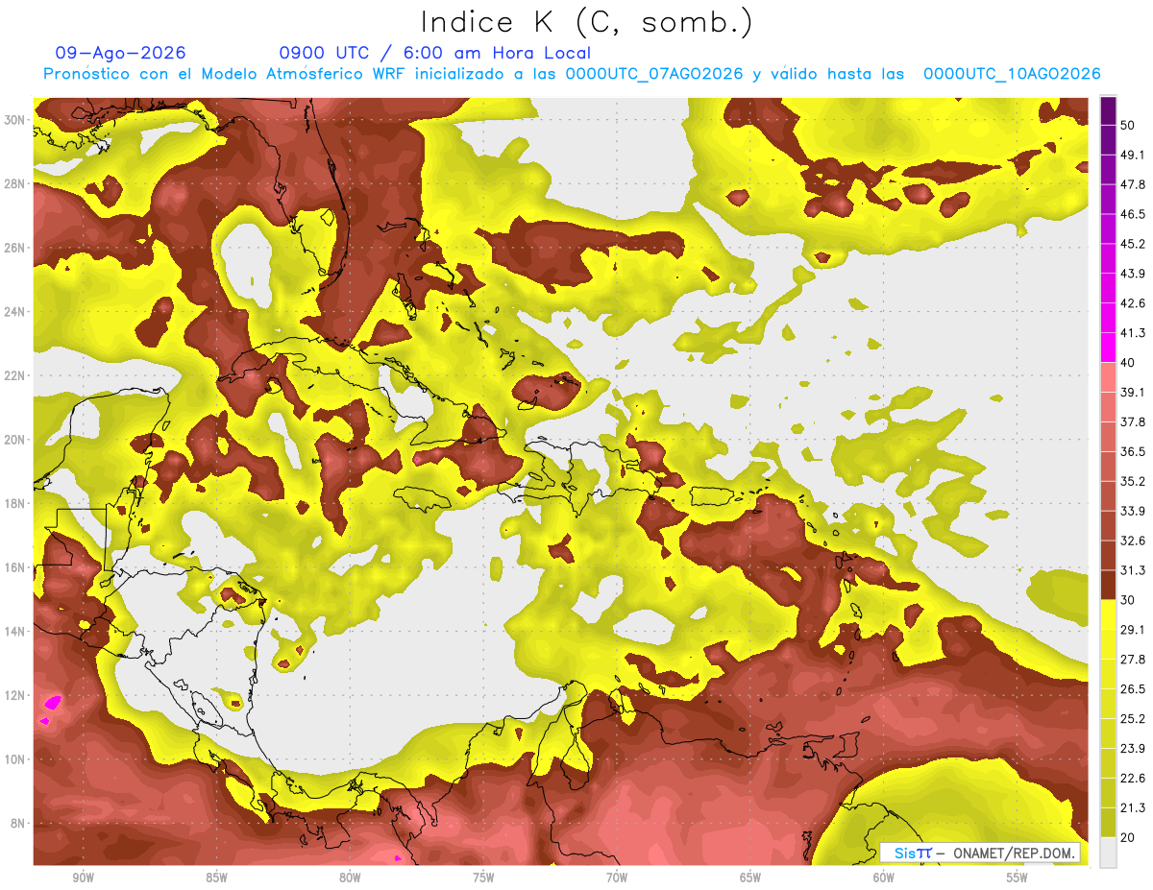The height and width of the screenshot is (890, 1153).
Task: Click the colorbar value 25.2
Action: (1133, 719)
